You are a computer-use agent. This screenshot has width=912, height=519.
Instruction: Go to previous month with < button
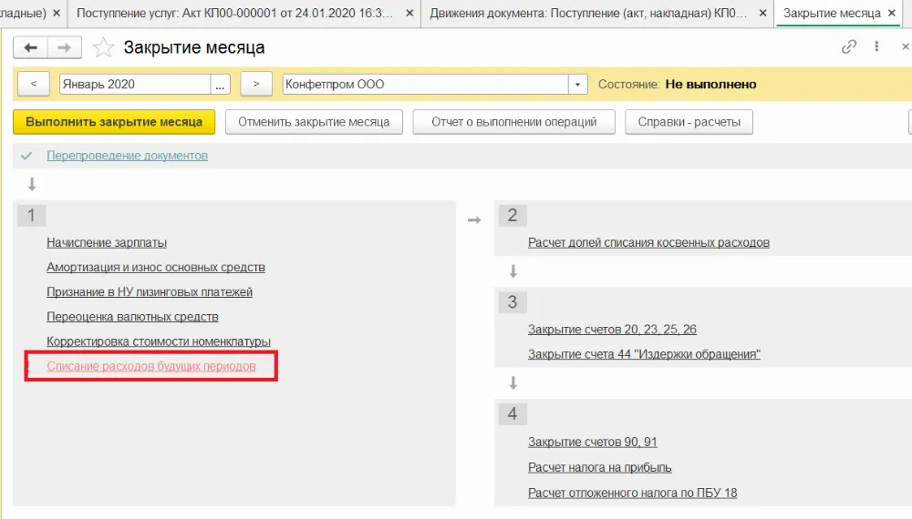pyautogui.click(x=34, y=84)
